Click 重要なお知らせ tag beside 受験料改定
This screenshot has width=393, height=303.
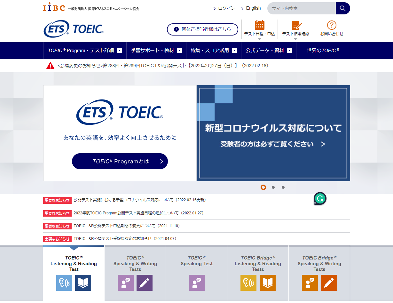tap(57, 239)
